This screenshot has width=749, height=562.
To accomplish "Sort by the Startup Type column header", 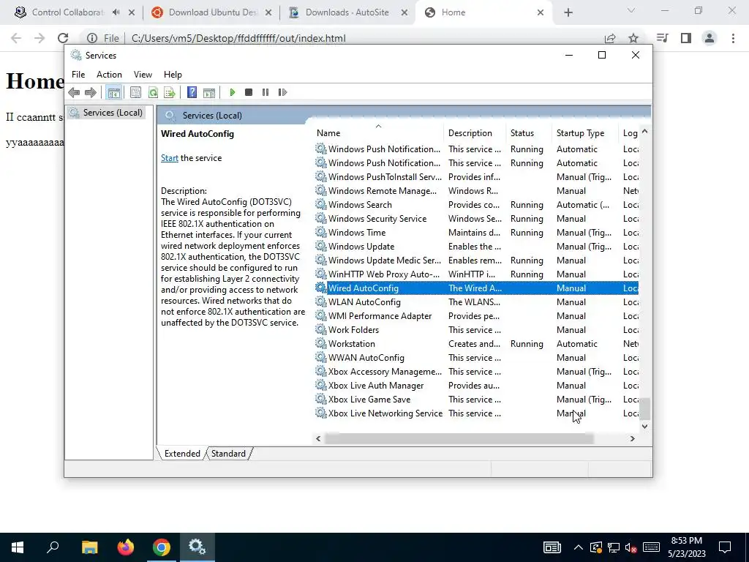I will (586, 133).
